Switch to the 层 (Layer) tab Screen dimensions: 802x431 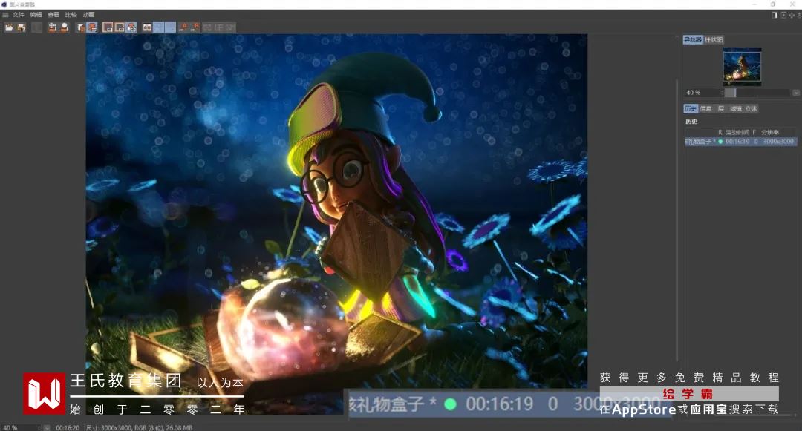tap(720, 109)
